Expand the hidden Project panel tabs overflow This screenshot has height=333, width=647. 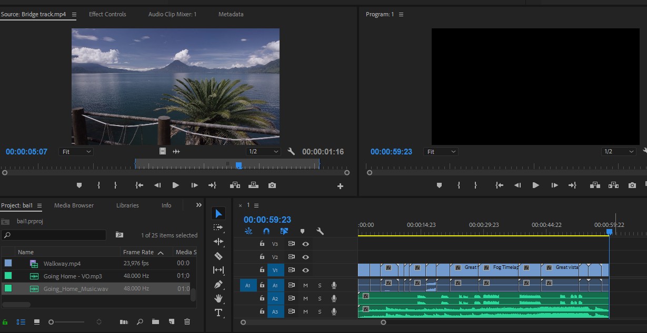click(199, 205)
